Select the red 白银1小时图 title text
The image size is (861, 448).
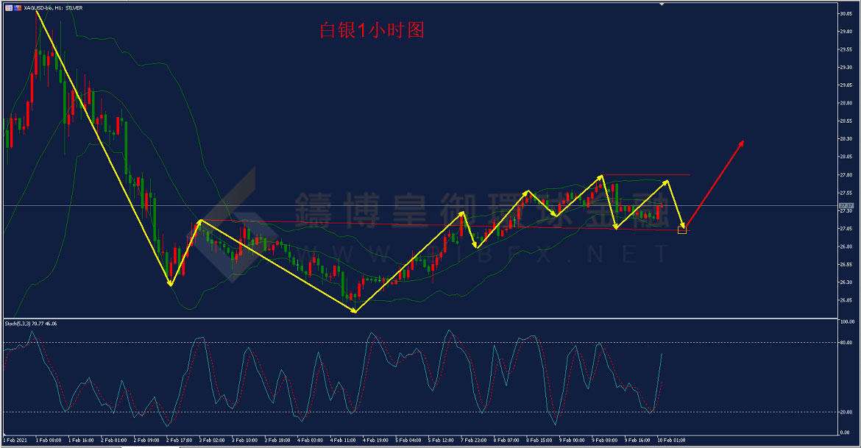(x=372, y=30)
